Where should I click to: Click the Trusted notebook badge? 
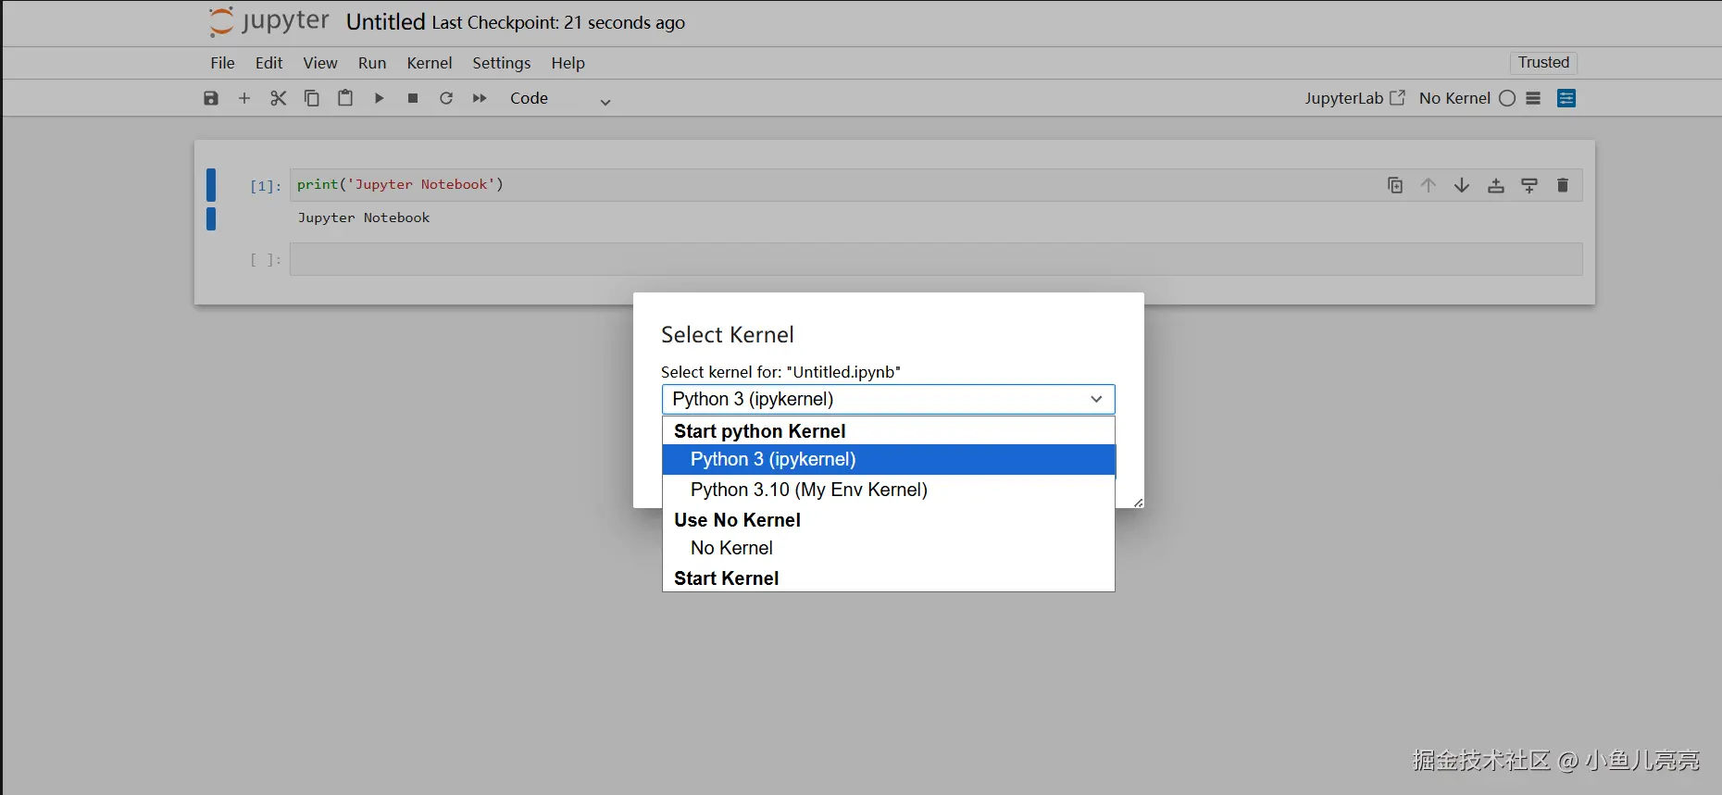coord(1543,62)
